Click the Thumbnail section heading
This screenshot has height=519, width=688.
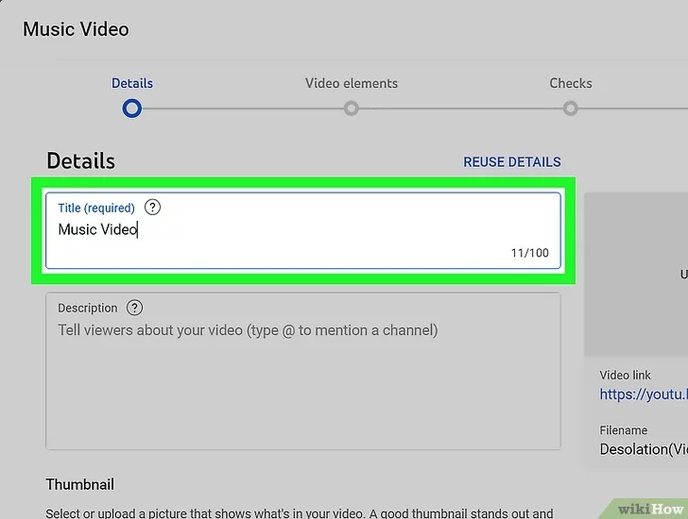click(80, 484)
